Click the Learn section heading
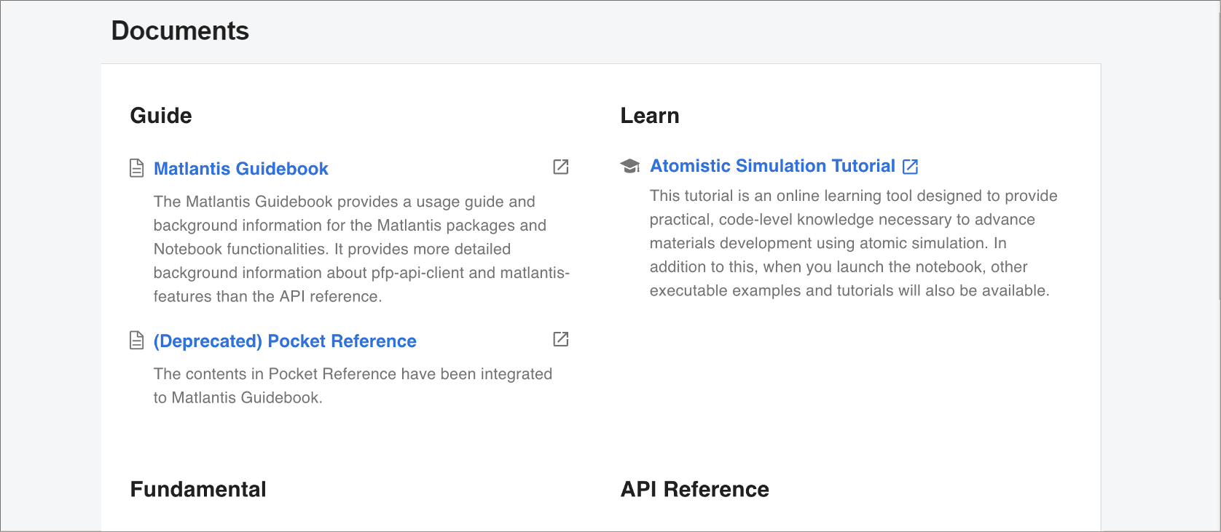 tap(649, 116)
